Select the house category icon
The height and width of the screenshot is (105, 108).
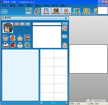(x=20, y=38)
